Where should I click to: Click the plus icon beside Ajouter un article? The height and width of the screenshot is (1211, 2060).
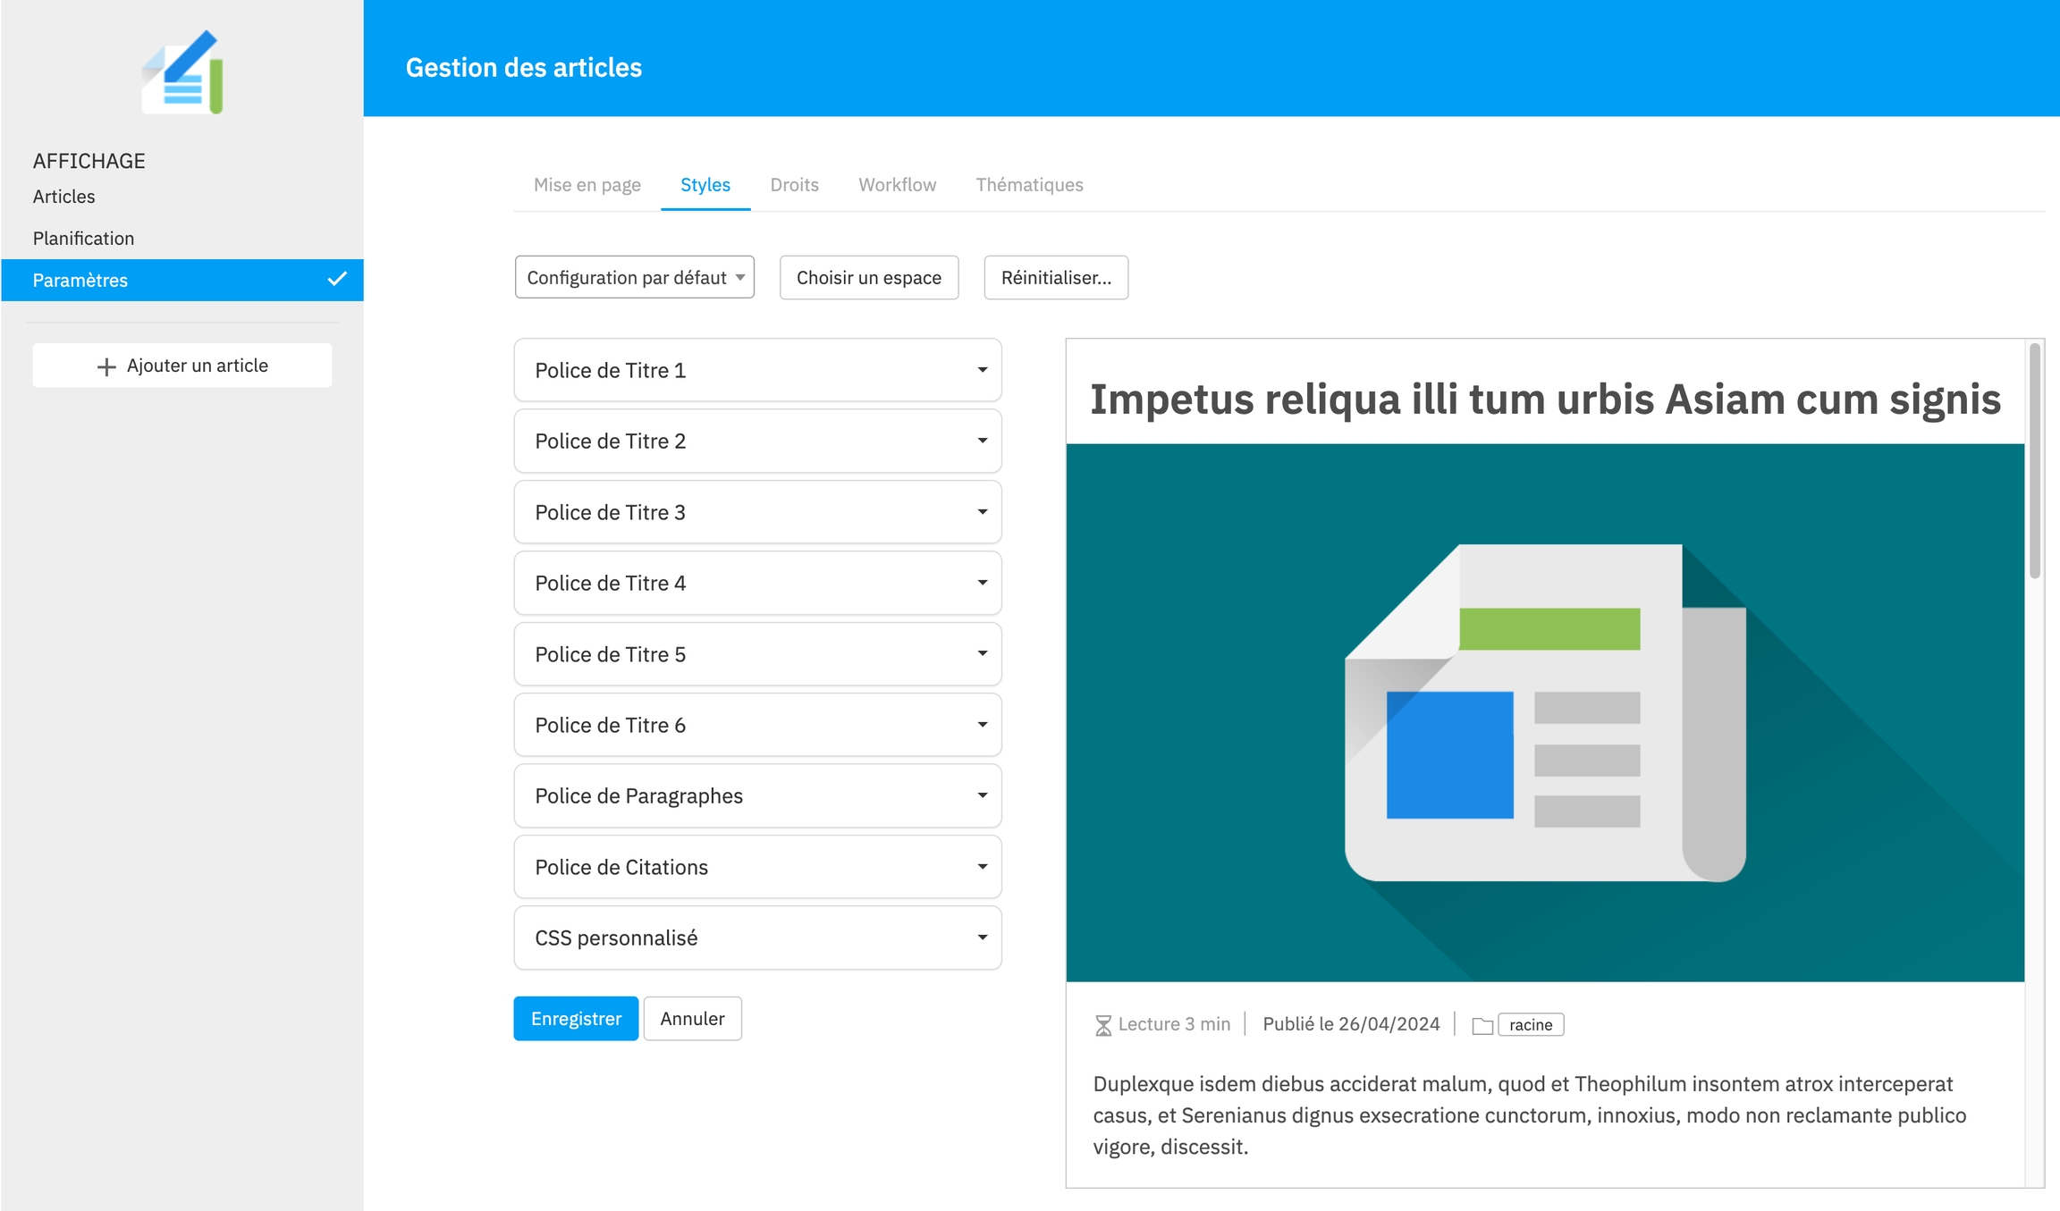pyautogui.click(x=106, y=366)
